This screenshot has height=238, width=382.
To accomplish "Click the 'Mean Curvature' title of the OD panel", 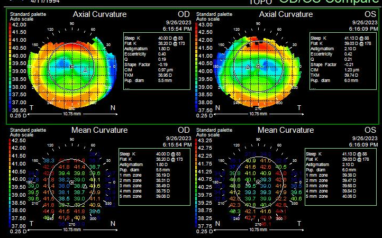I will click(x=99, y=130).
